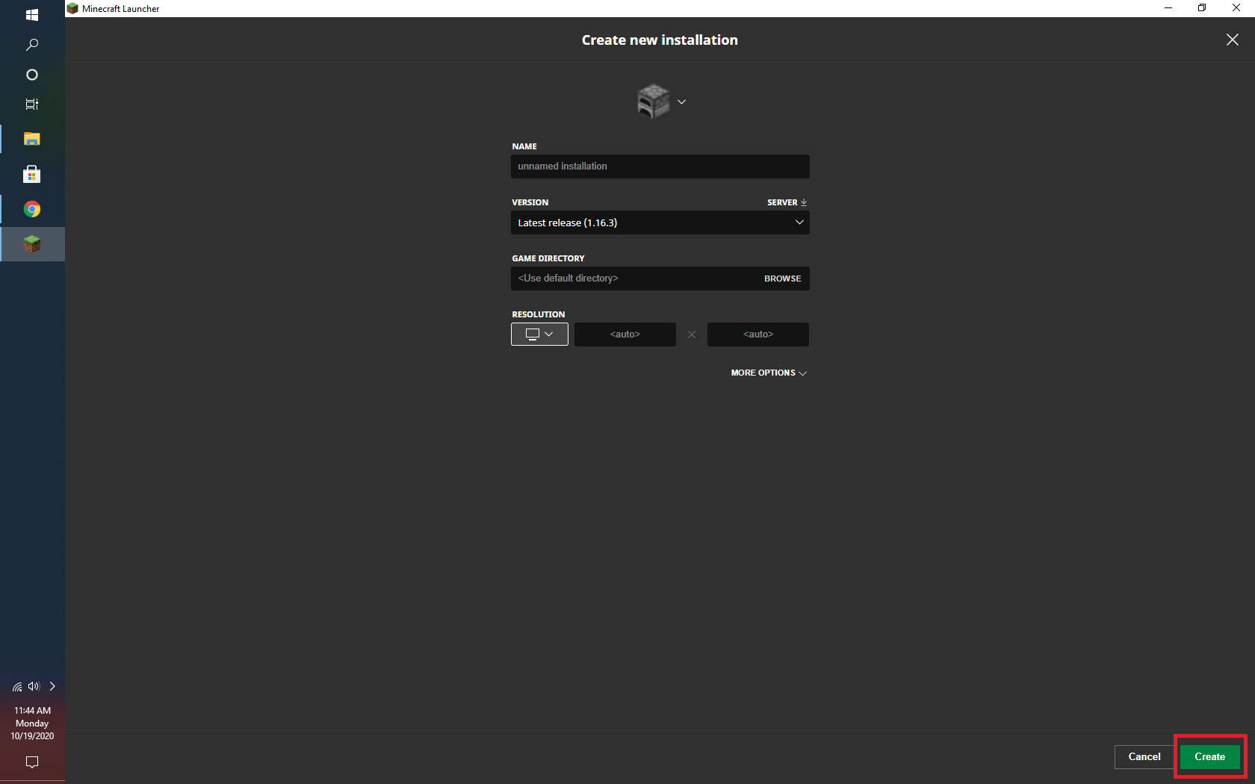Expand hidden icons chevron in system tray
Viewport: 1255px width, 784px height.
tap(52, 686)
